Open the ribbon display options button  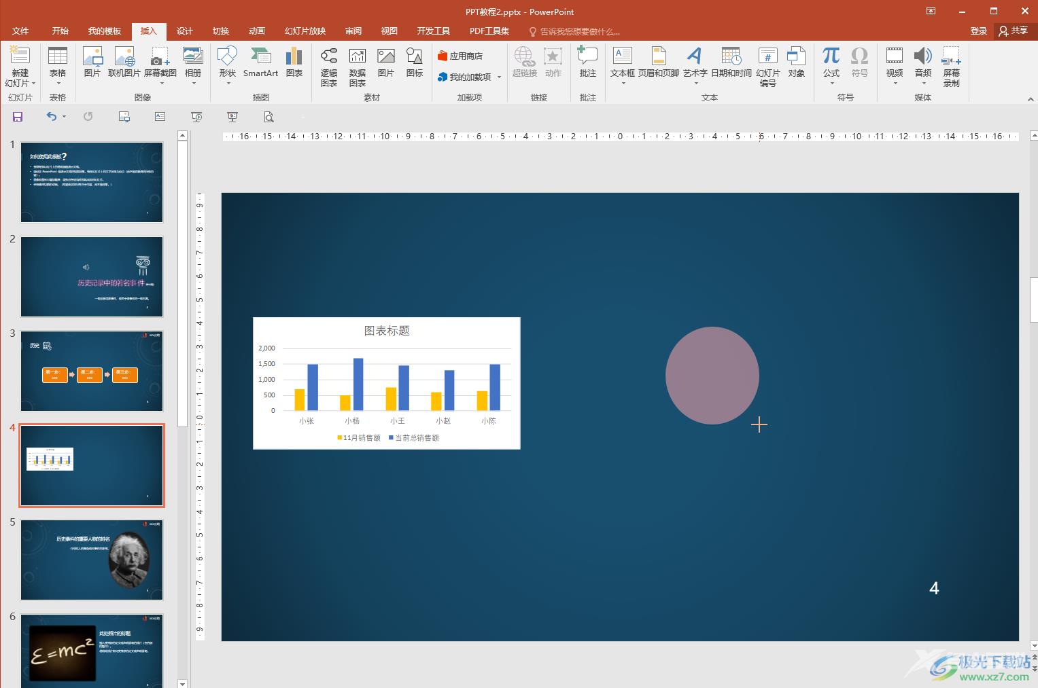(x=931, y=12)
